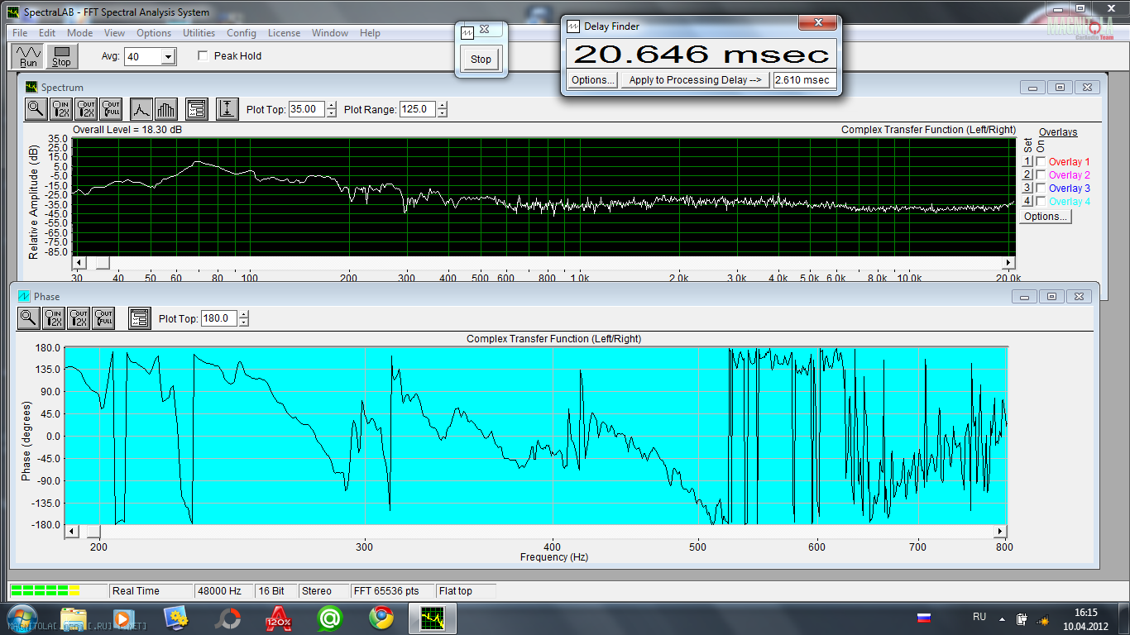Screen dimensions: 1130x635
Task: Open Windows Start menu
Action: pyautogui.click(x=22, y=618)
